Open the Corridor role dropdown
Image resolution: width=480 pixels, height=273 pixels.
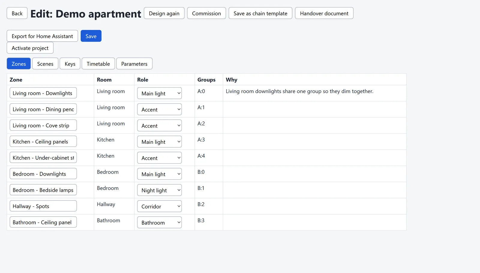coord(159,206)
